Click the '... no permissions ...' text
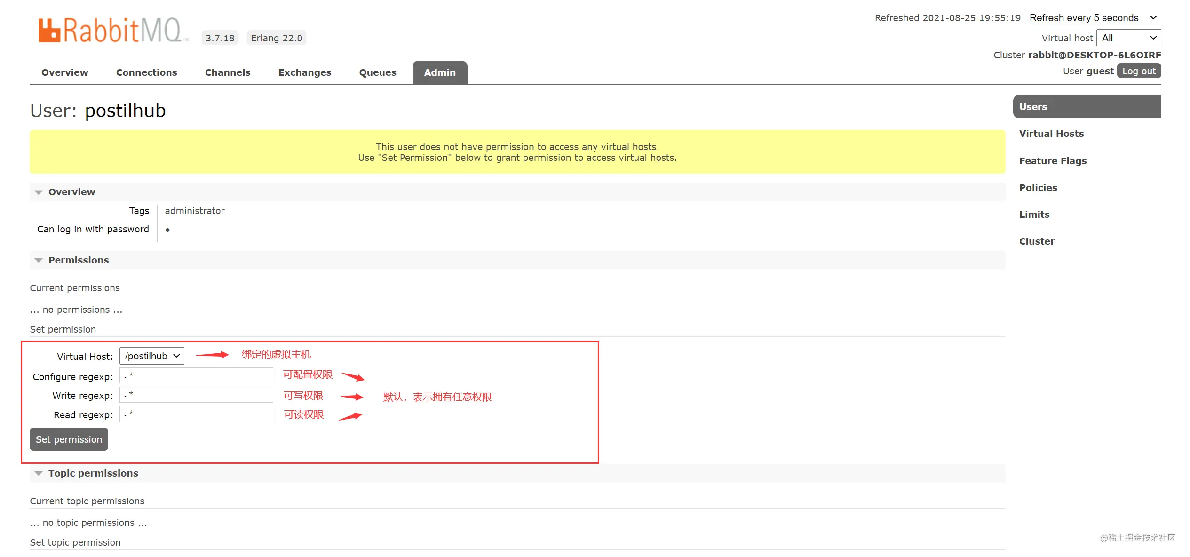Screen dimensions: 1190x557 76,310
